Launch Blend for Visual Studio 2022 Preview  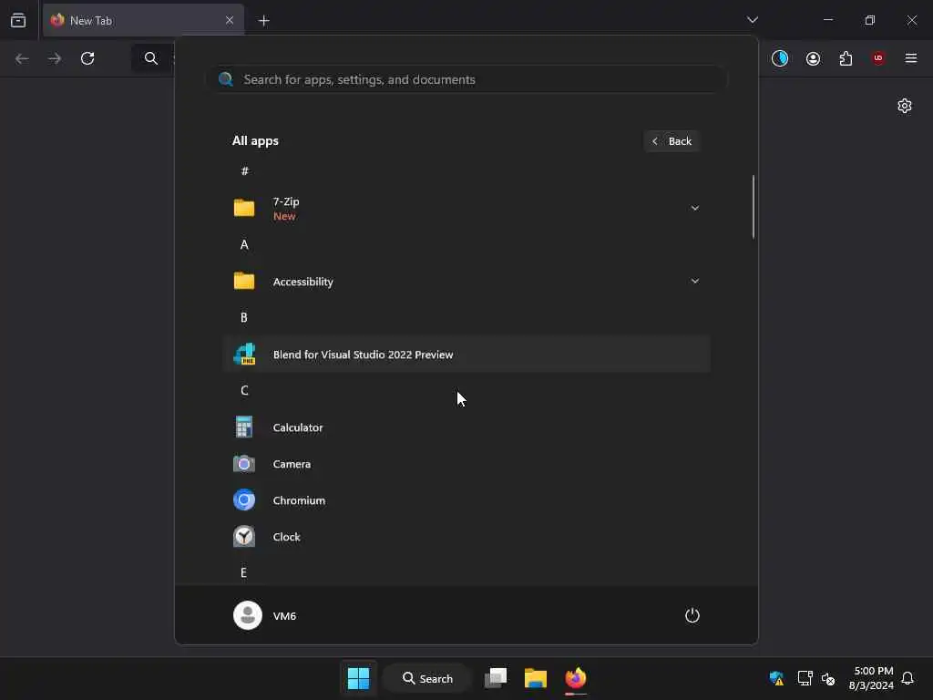pos(466,355)
